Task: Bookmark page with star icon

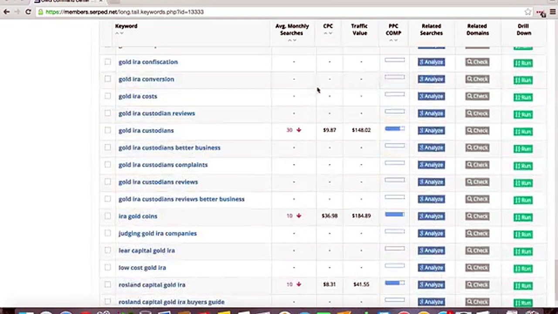Action: [x=528, y=12]
